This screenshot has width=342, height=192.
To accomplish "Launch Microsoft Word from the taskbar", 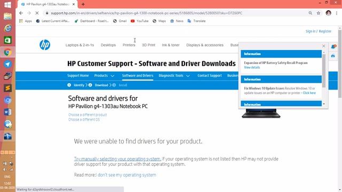I will coord(7,112).
